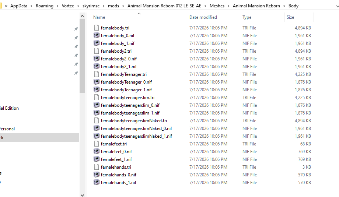This screenshot has height=197, width=339.
Task: Expand the arrow after AppData breadcrumb
Action: 31,6
